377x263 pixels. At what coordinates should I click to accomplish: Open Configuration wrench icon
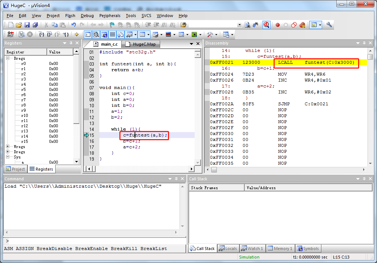(329, 25)
